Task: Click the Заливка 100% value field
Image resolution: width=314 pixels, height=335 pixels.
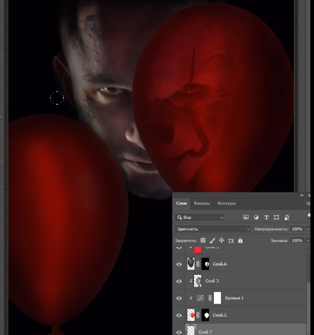Action: tap(297, 240)
